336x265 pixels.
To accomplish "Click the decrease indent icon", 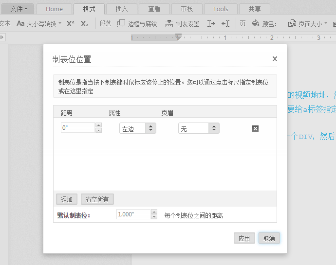I will [225, 23].
